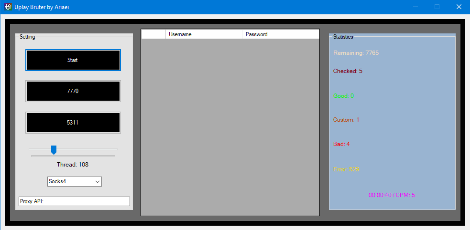Screen dimensions: 470x230
Task: Click the Custom: 1 statistic
Action: [x=346, y=120]
